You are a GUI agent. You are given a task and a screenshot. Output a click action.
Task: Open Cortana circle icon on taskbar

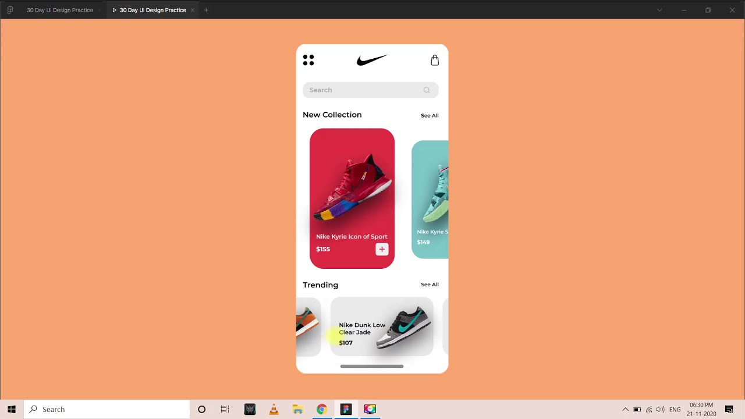coord(201,409)
